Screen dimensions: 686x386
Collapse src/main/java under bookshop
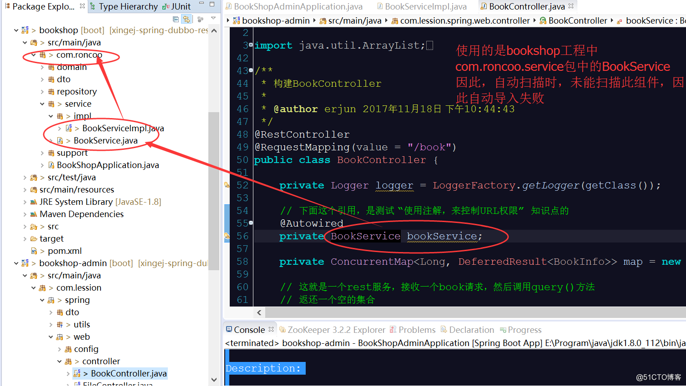25,43
